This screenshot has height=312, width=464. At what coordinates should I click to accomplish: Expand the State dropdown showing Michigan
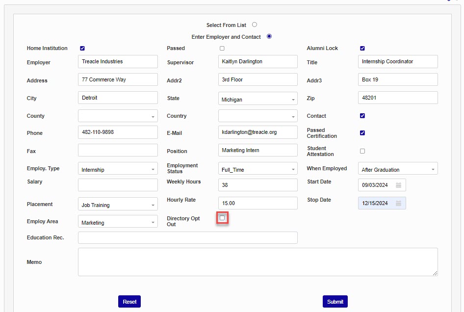[258, 100]
